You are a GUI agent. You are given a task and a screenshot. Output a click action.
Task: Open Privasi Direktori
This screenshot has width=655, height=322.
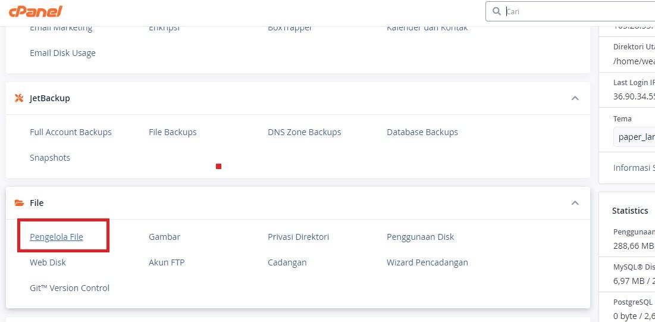coord(298,237)
